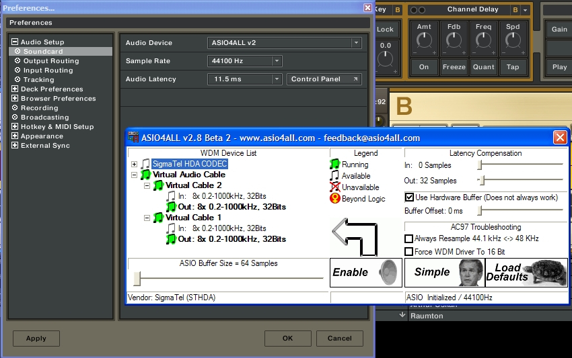
Task: Select Input Routing in the preferences tree
Action: point(48,71)
